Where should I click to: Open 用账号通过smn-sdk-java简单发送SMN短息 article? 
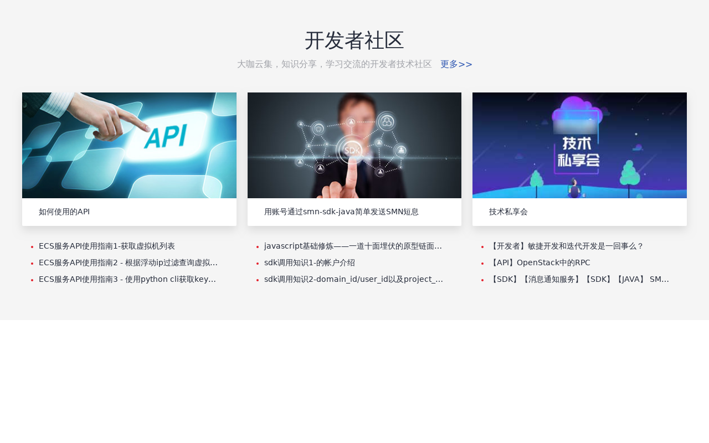click(341, 212)
